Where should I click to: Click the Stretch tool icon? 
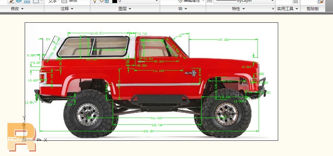(x=36, y=1)
